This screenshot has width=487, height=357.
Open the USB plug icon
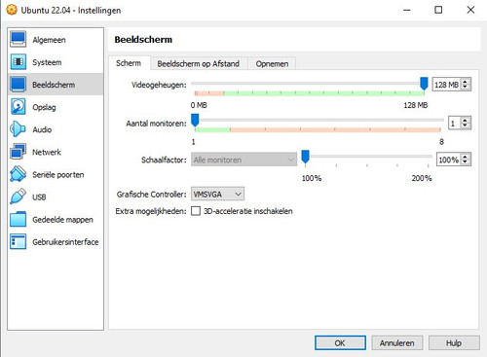(18, 196)
